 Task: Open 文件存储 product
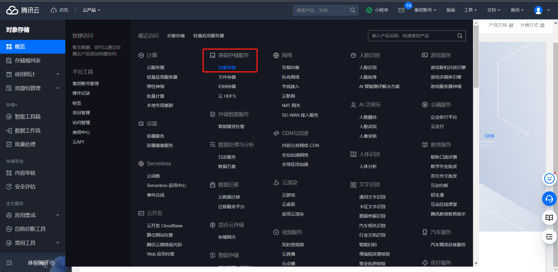[x=227, y=77]
